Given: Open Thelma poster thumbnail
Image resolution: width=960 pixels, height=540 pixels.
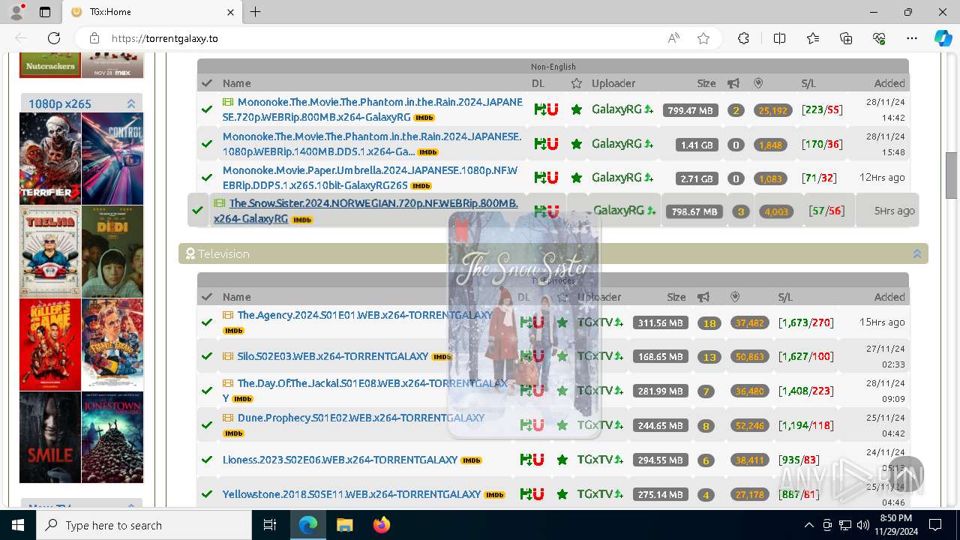Looking at the screenshot, I should pyautogui.click(x=50, y=251).
